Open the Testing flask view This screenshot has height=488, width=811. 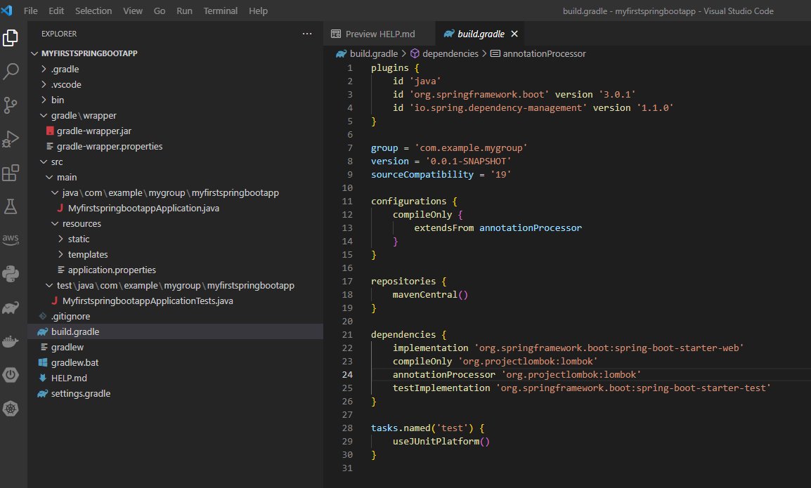pos(11,206)
